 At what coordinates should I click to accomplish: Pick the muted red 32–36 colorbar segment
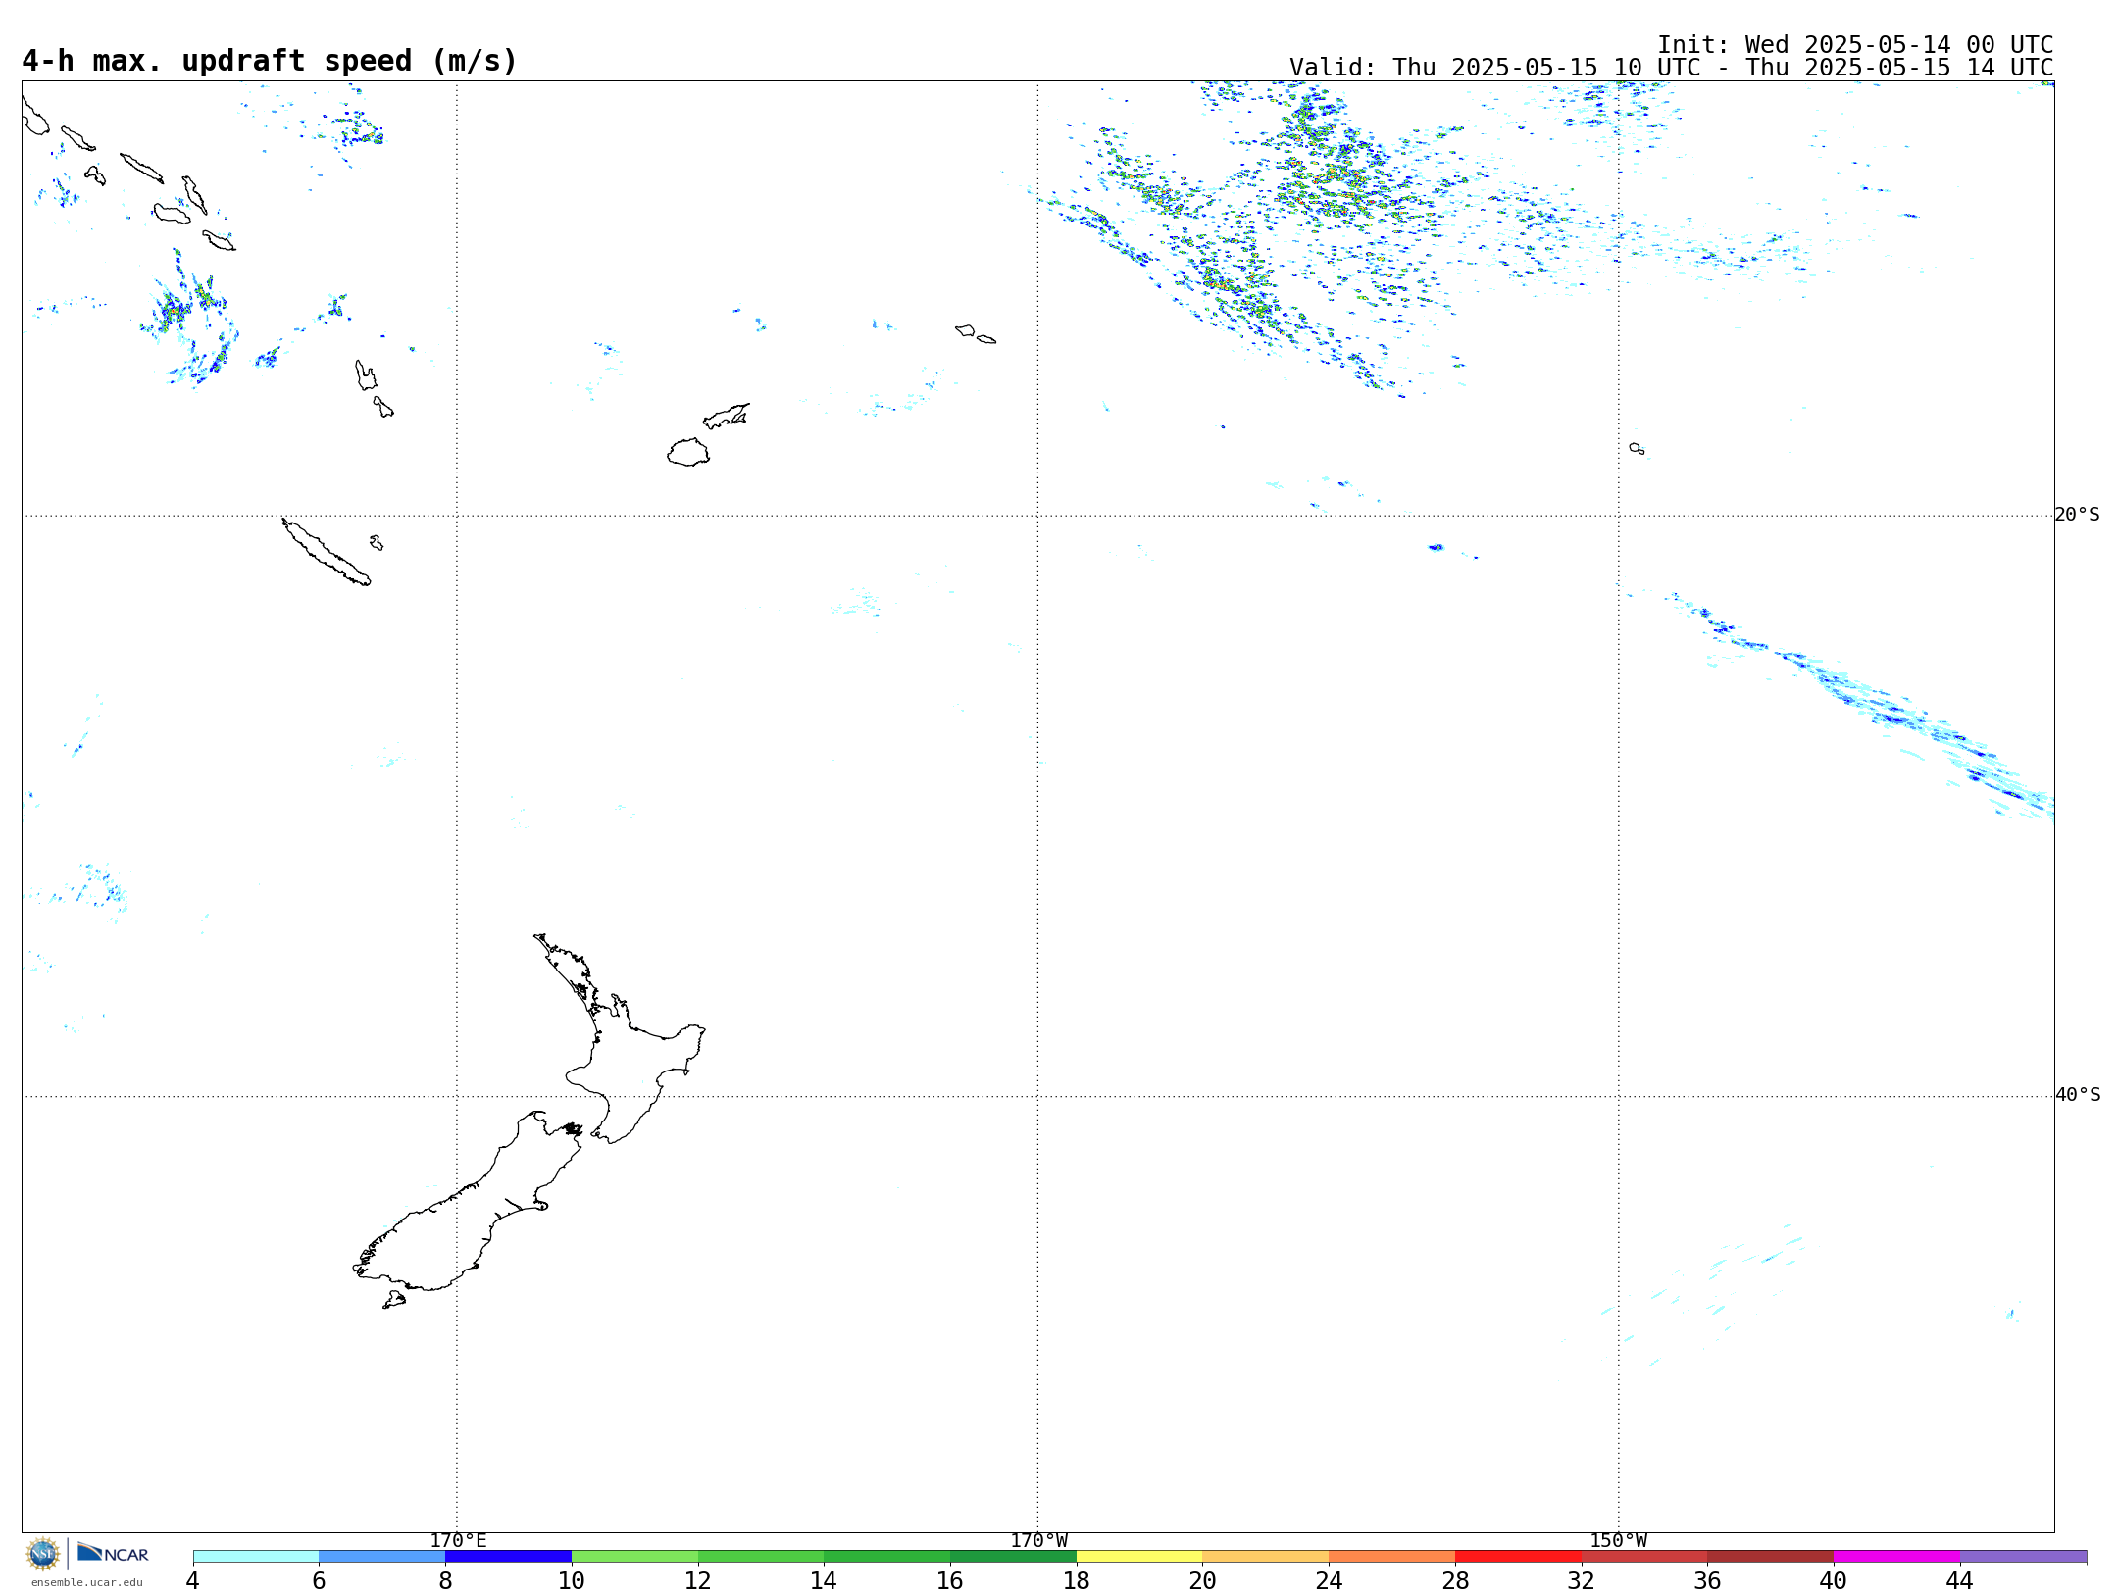tap(1644, 1556)
